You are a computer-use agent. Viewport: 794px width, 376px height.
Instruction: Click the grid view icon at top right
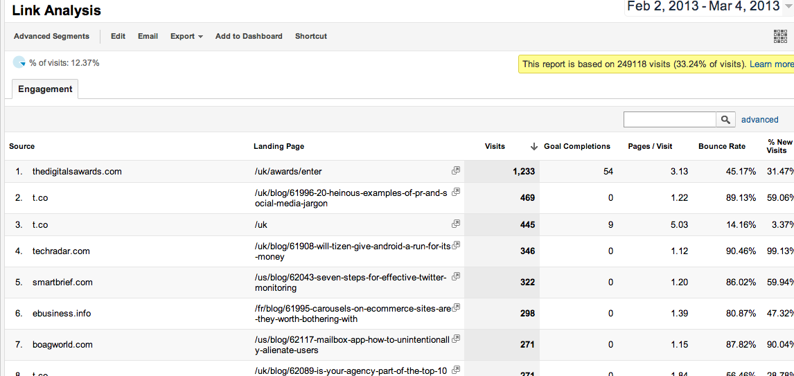click(780, 37)
